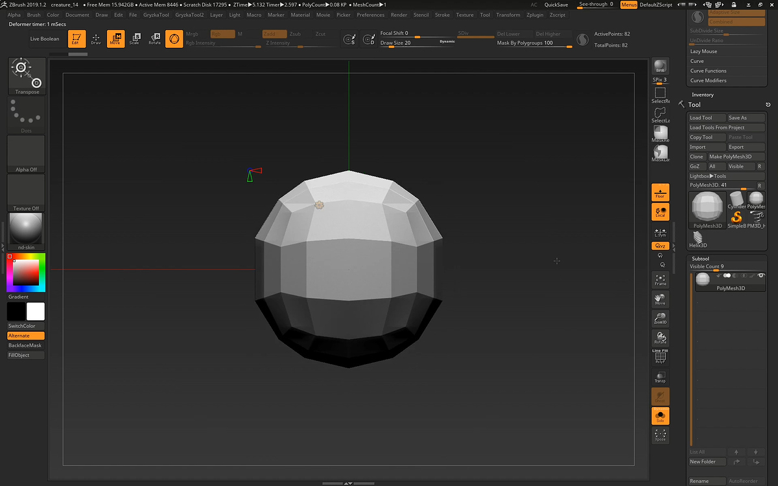Toggle Local symmetry button
778x486 pixels.
[660, 212]
